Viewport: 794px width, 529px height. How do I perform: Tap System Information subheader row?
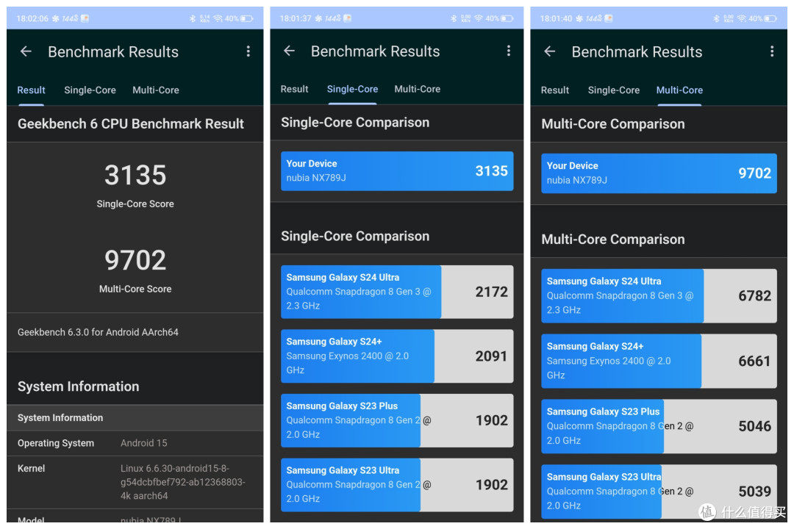point(135,417)
